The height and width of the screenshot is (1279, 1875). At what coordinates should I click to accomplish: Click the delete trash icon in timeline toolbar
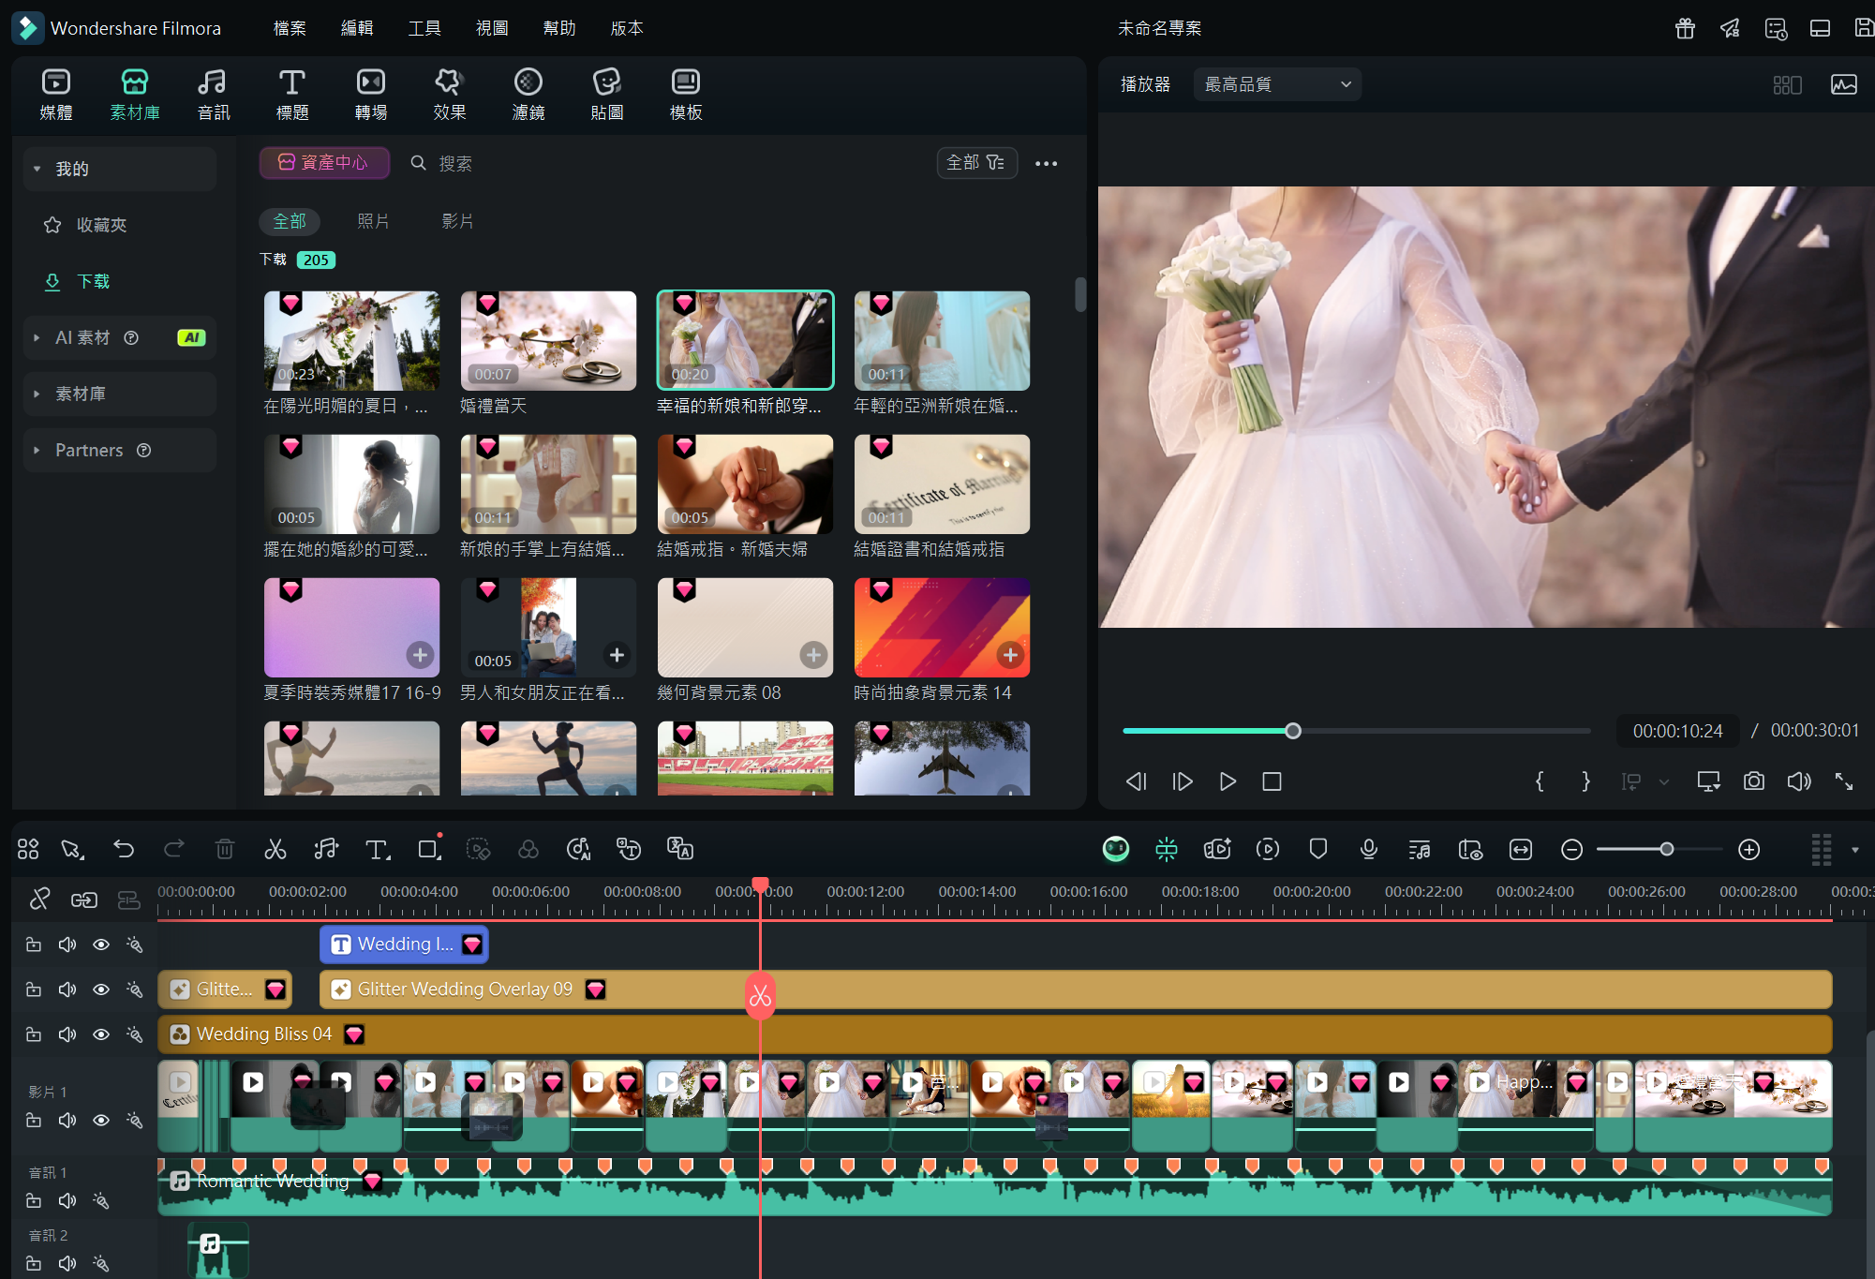224,849
